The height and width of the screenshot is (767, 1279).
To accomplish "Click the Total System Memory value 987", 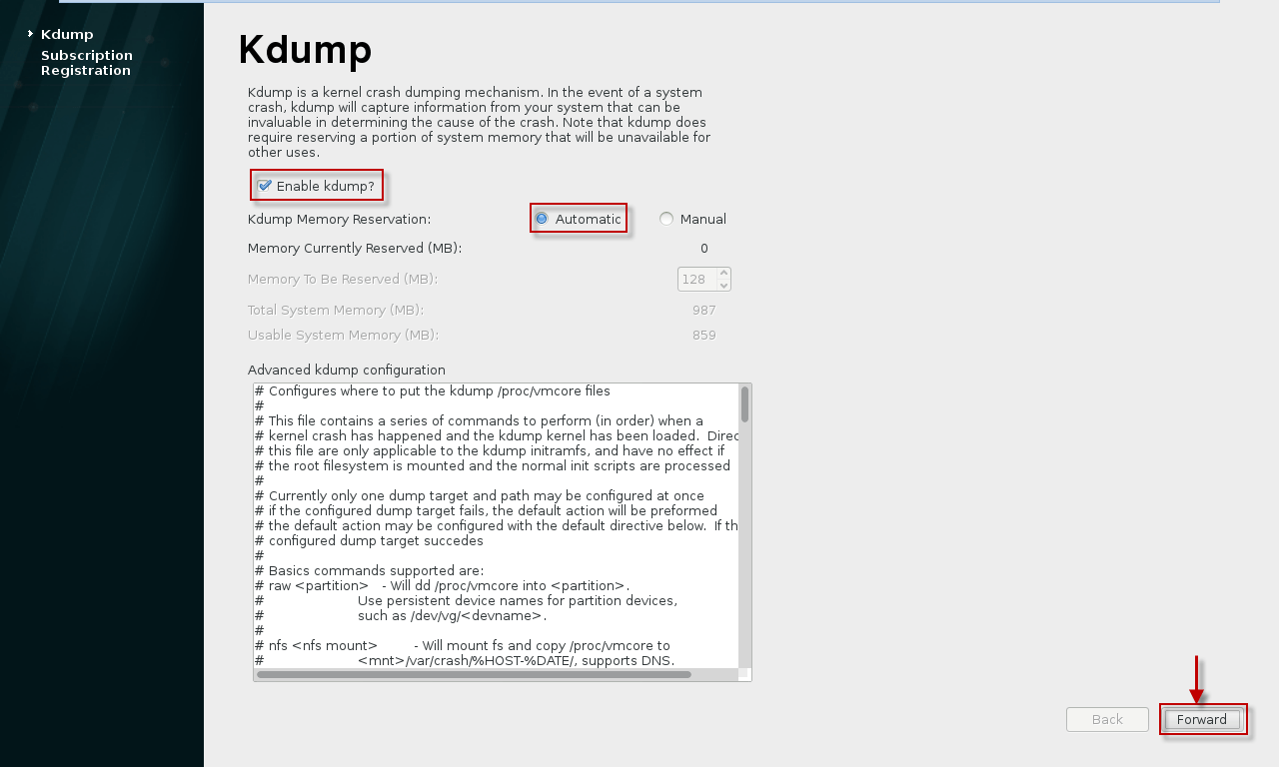I will (x=703, y=310).
